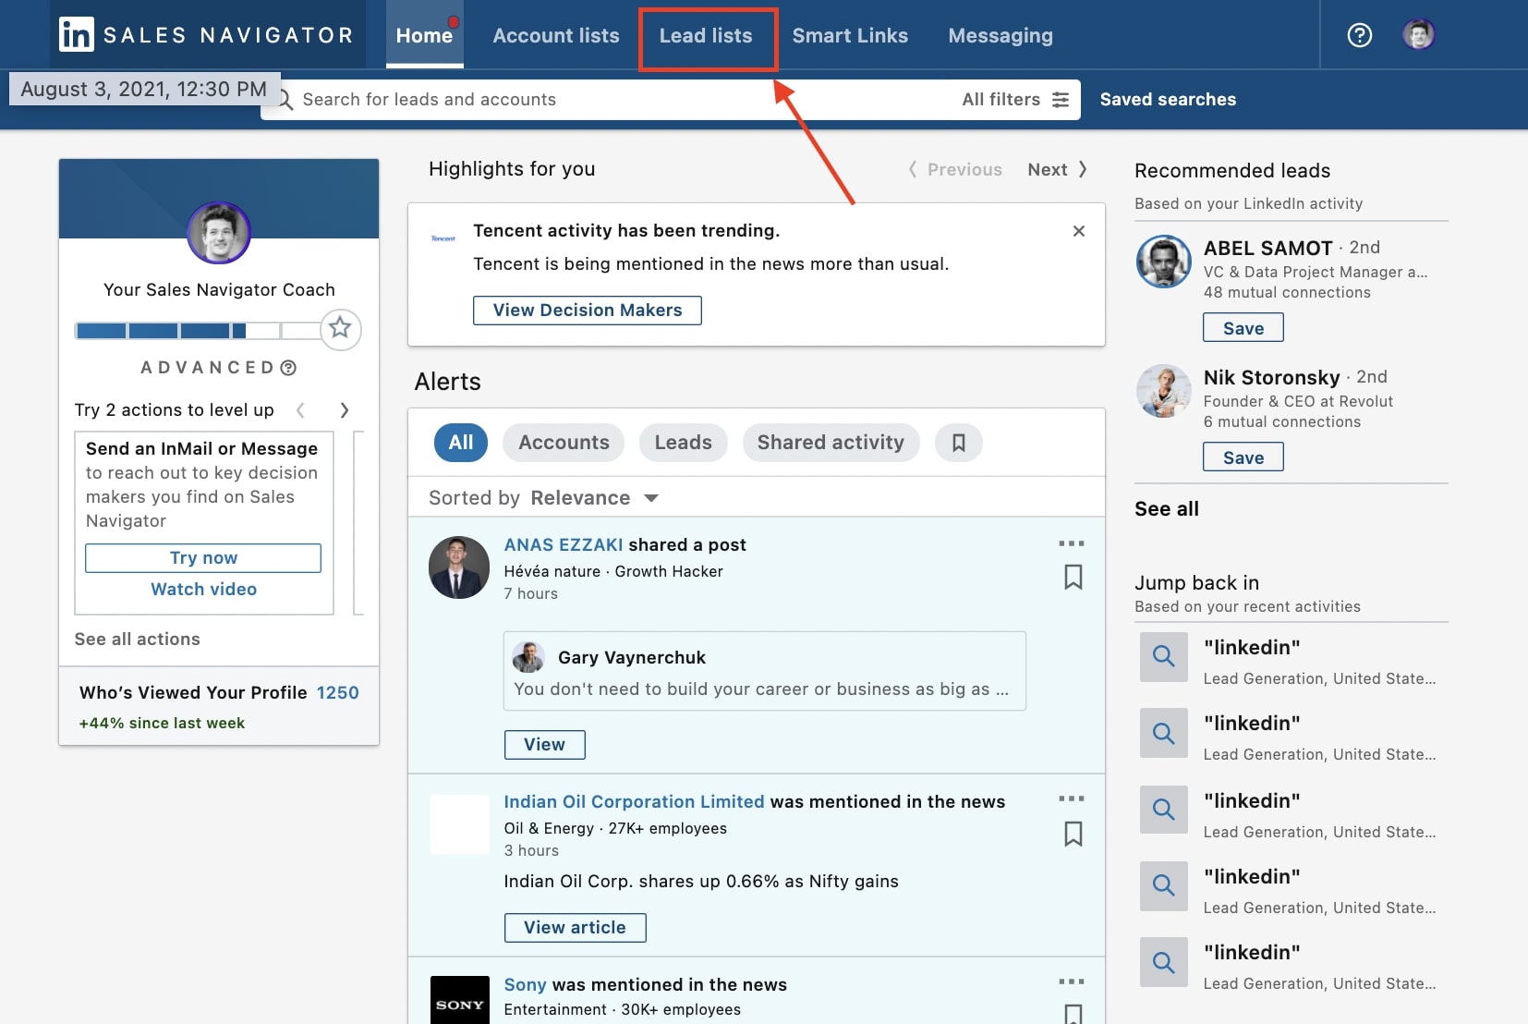The width and height of the screenshot is (1528, 1024).
Task: Go to Previous highlight
Action: click(x=955, y=170)
